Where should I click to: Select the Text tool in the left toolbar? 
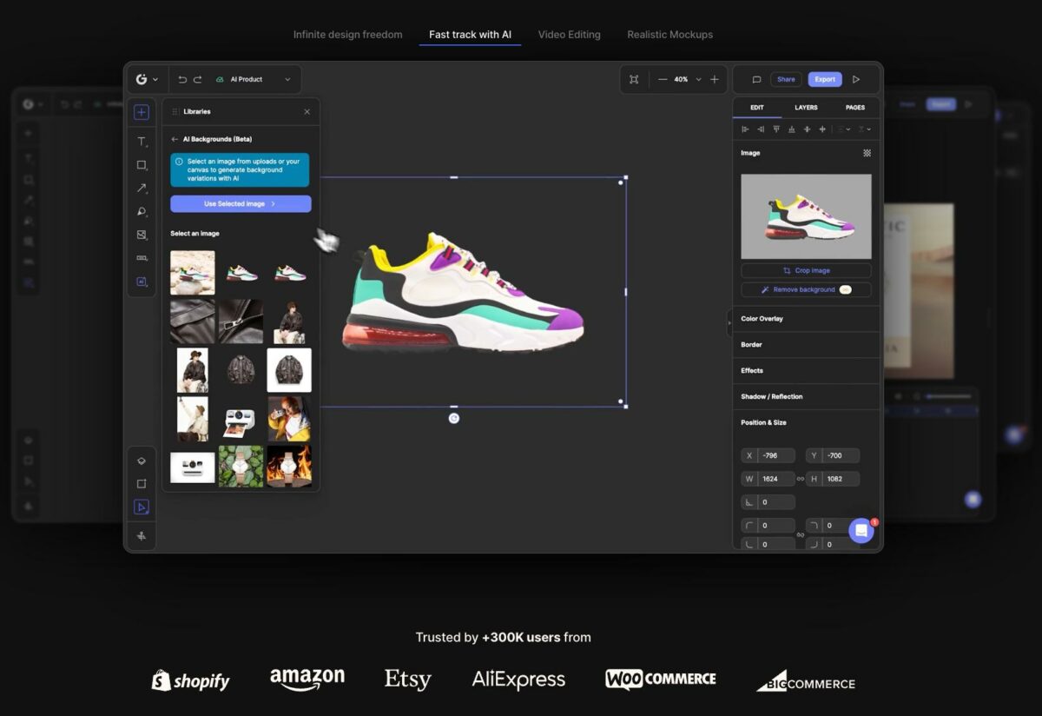[x=142, y=142]
